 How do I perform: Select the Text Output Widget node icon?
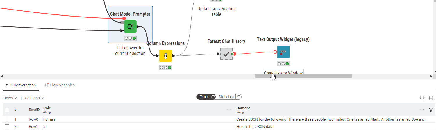pyautogui.click(x=283, y=52)
